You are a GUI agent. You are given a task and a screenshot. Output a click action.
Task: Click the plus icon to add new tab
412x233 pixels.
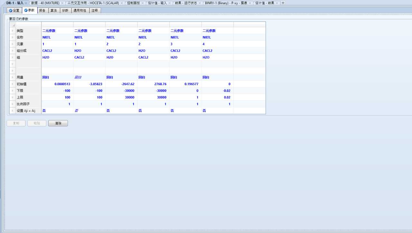coord(283,3)
